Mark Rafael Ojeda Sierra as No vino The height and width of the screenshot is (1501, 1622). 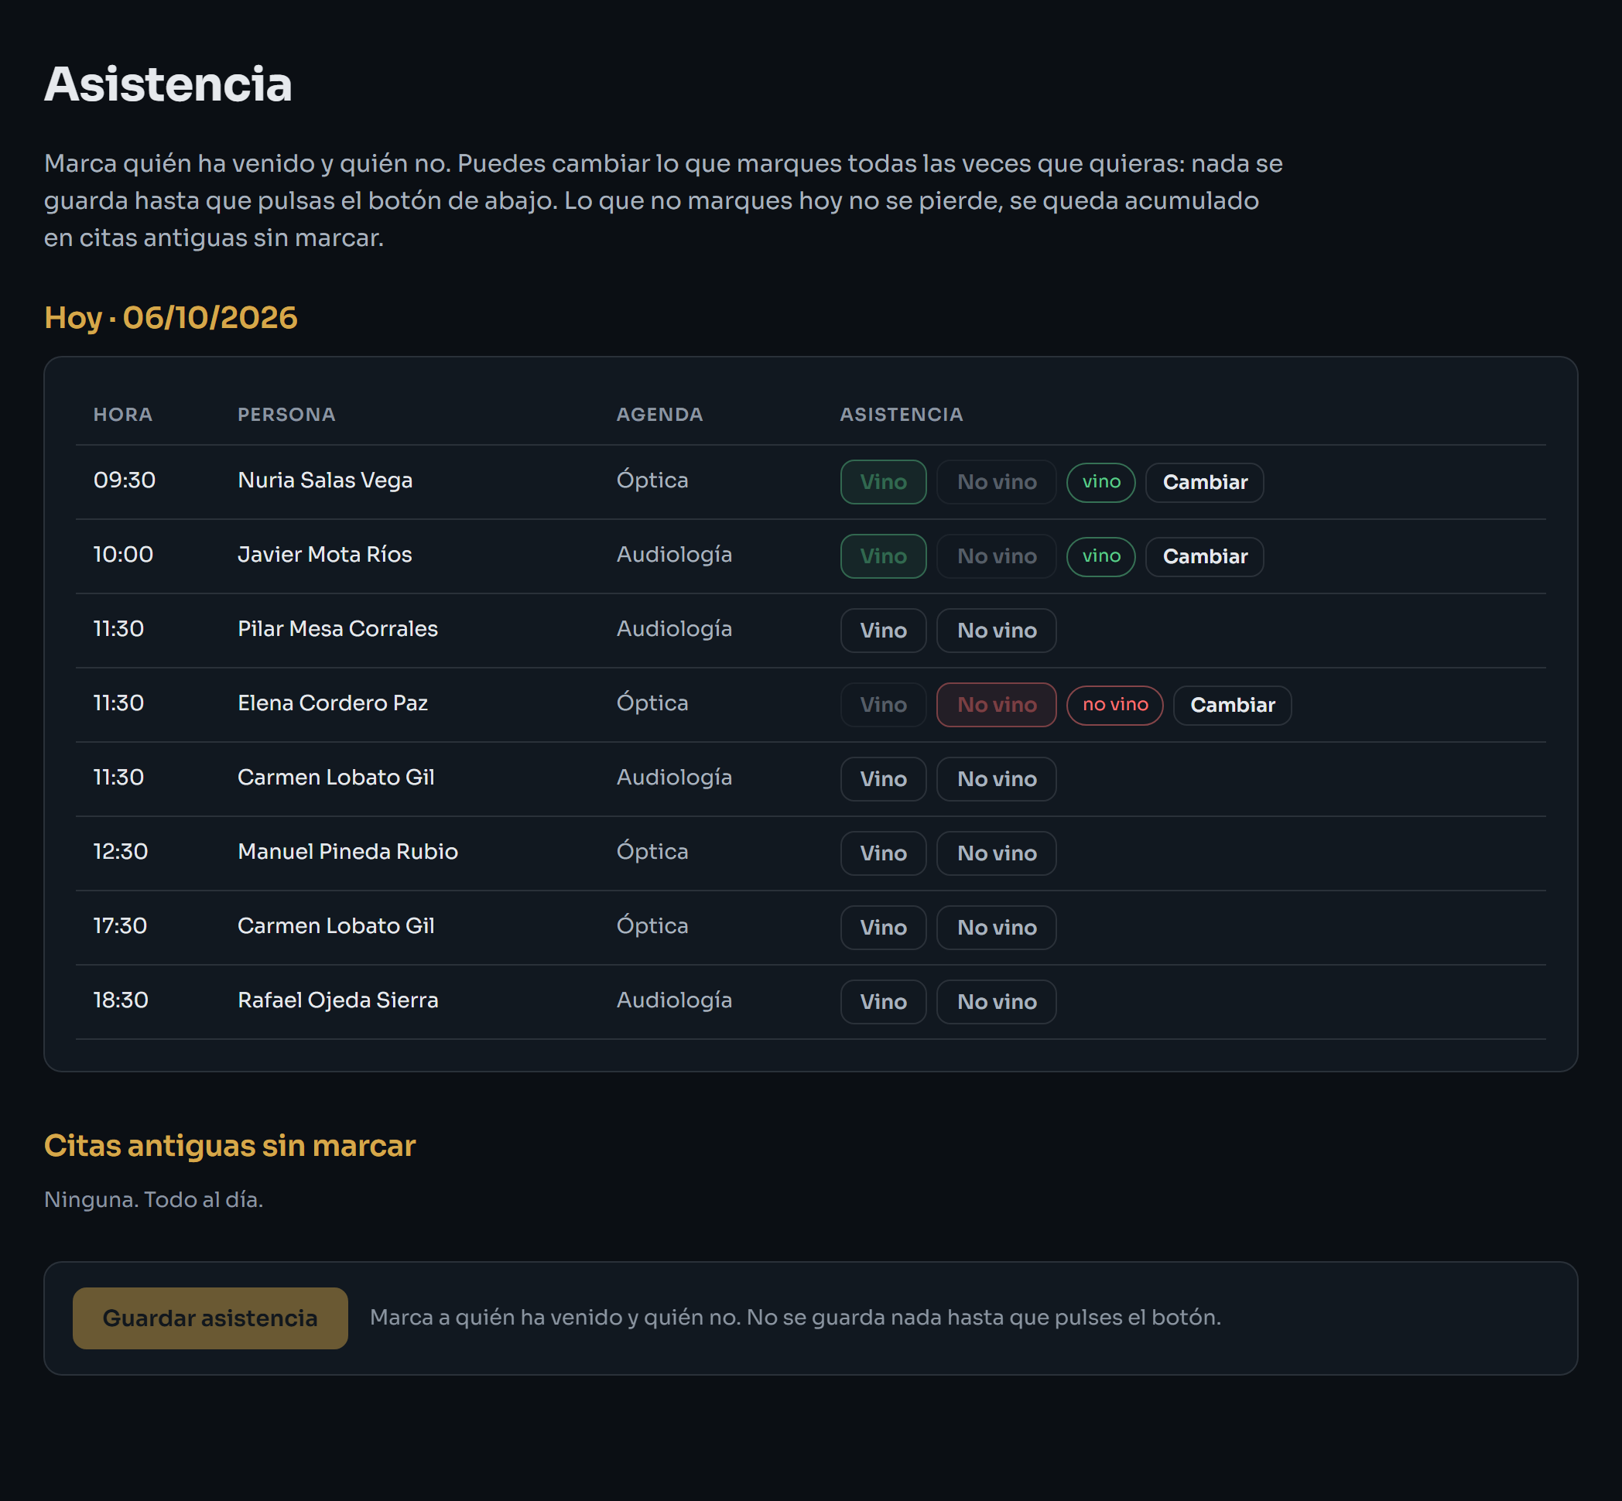point(996,1001)
